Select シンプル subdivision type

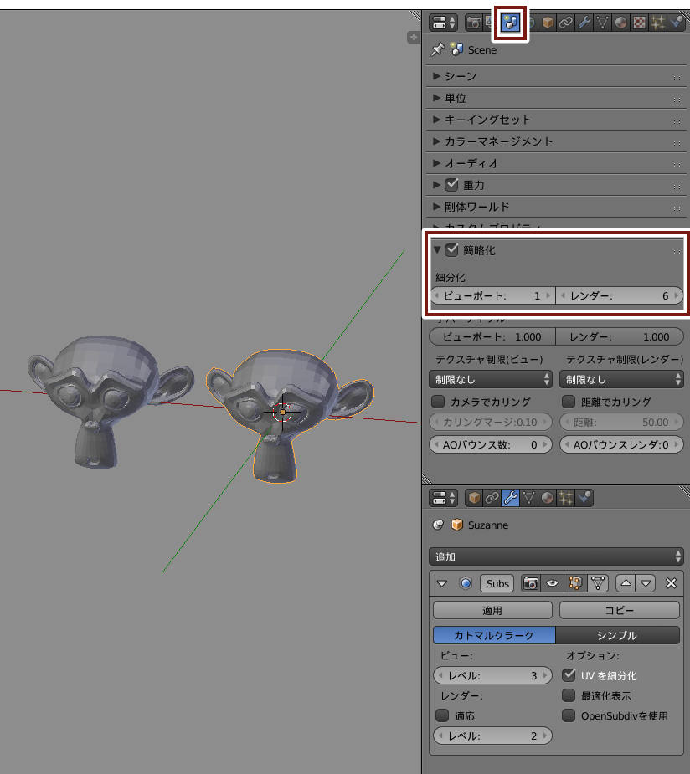coord(617,635)
